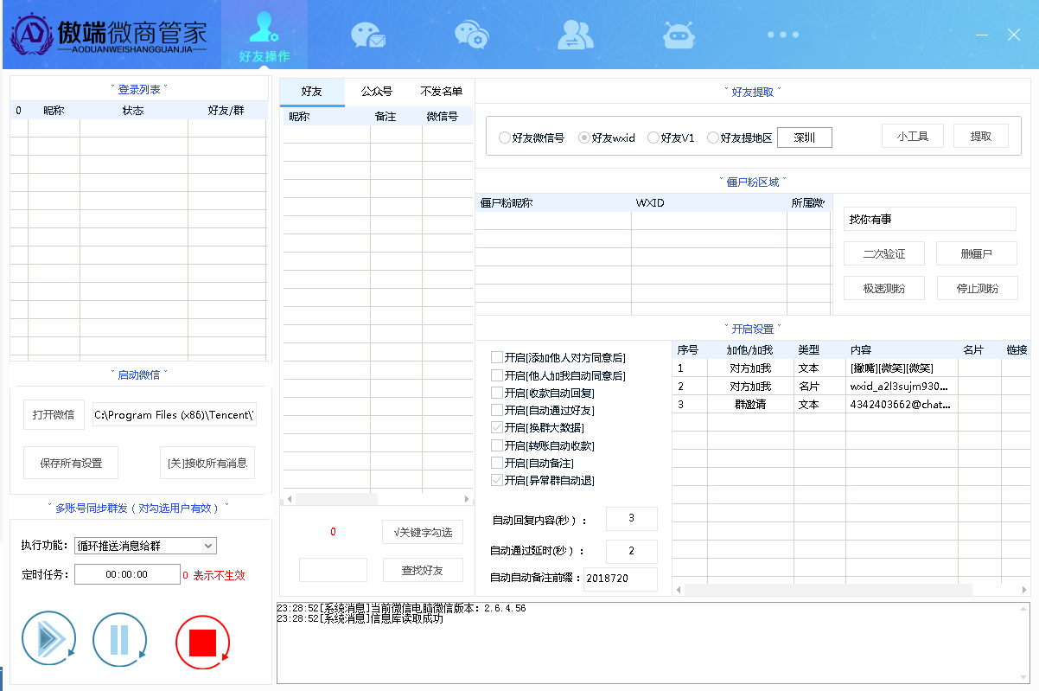Collapse the 僵尸粉区域 section header
This screenshot has height=691, width=1039.
pos(753,182)
